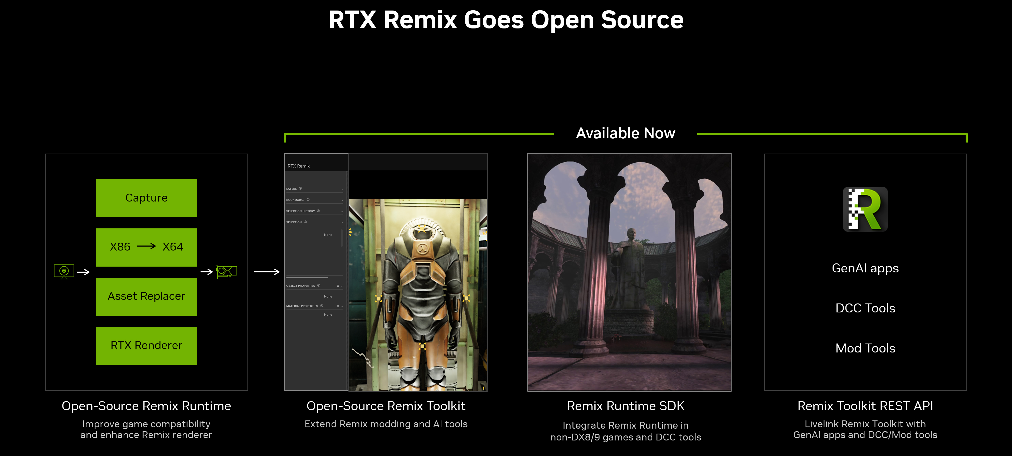Click the Asset Replacer block
Image resolution: width=1012 pixels, height=456 pixels.
[x=146, y=296]
